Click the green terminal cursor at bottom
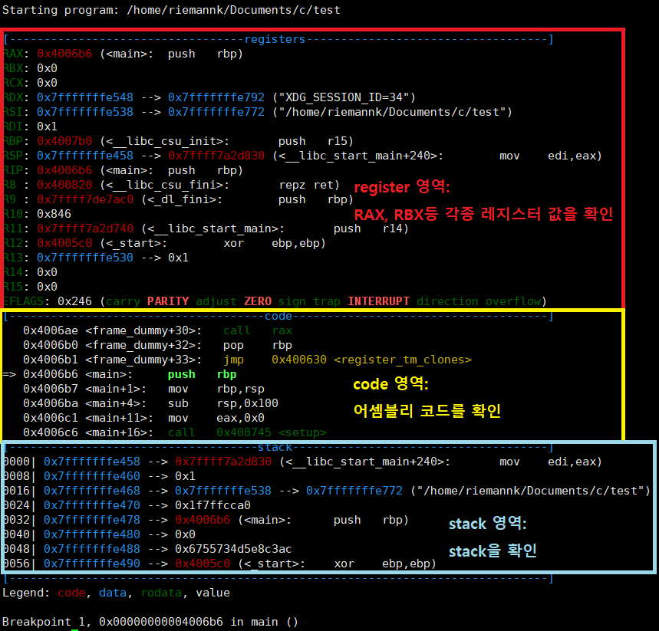Viewport: 659px width, 631px height. [x=75, y=629]
